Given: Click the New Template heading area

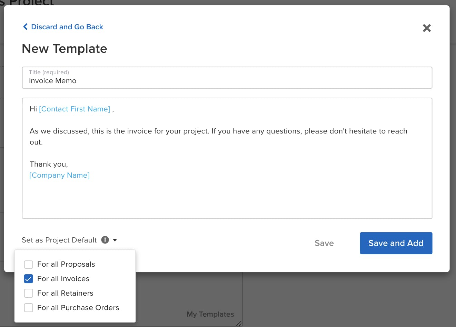Looking at the screenshot, I should [65, 49].
